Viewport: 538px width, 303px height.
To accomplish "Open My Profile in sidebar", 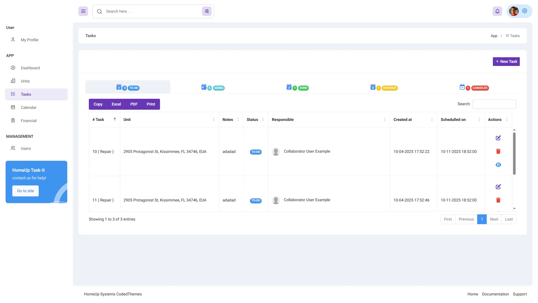I will 36,40.
